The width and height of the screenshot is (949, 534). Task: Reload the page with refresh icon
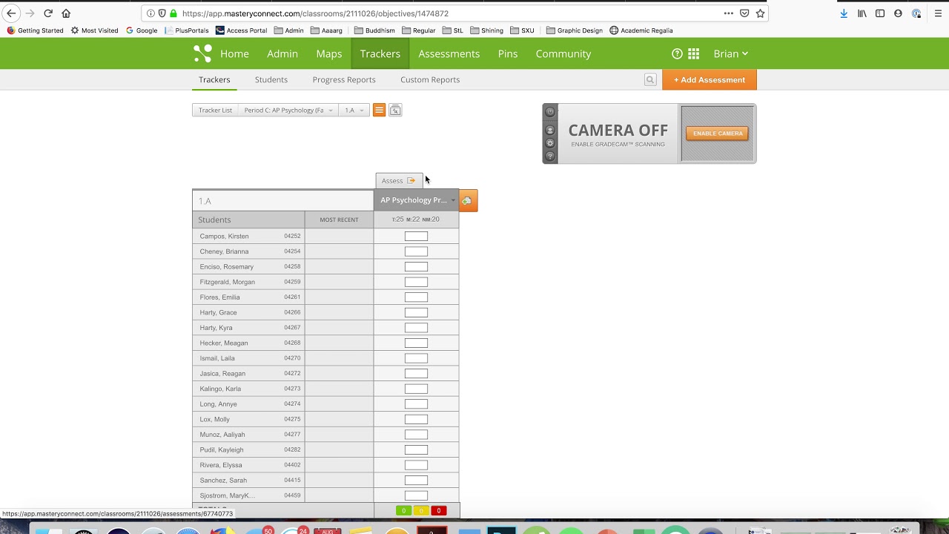coord(48,13)
